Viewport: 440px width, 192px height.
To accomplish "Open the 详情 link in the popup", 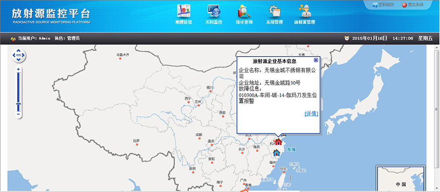I will click(311, 114).
